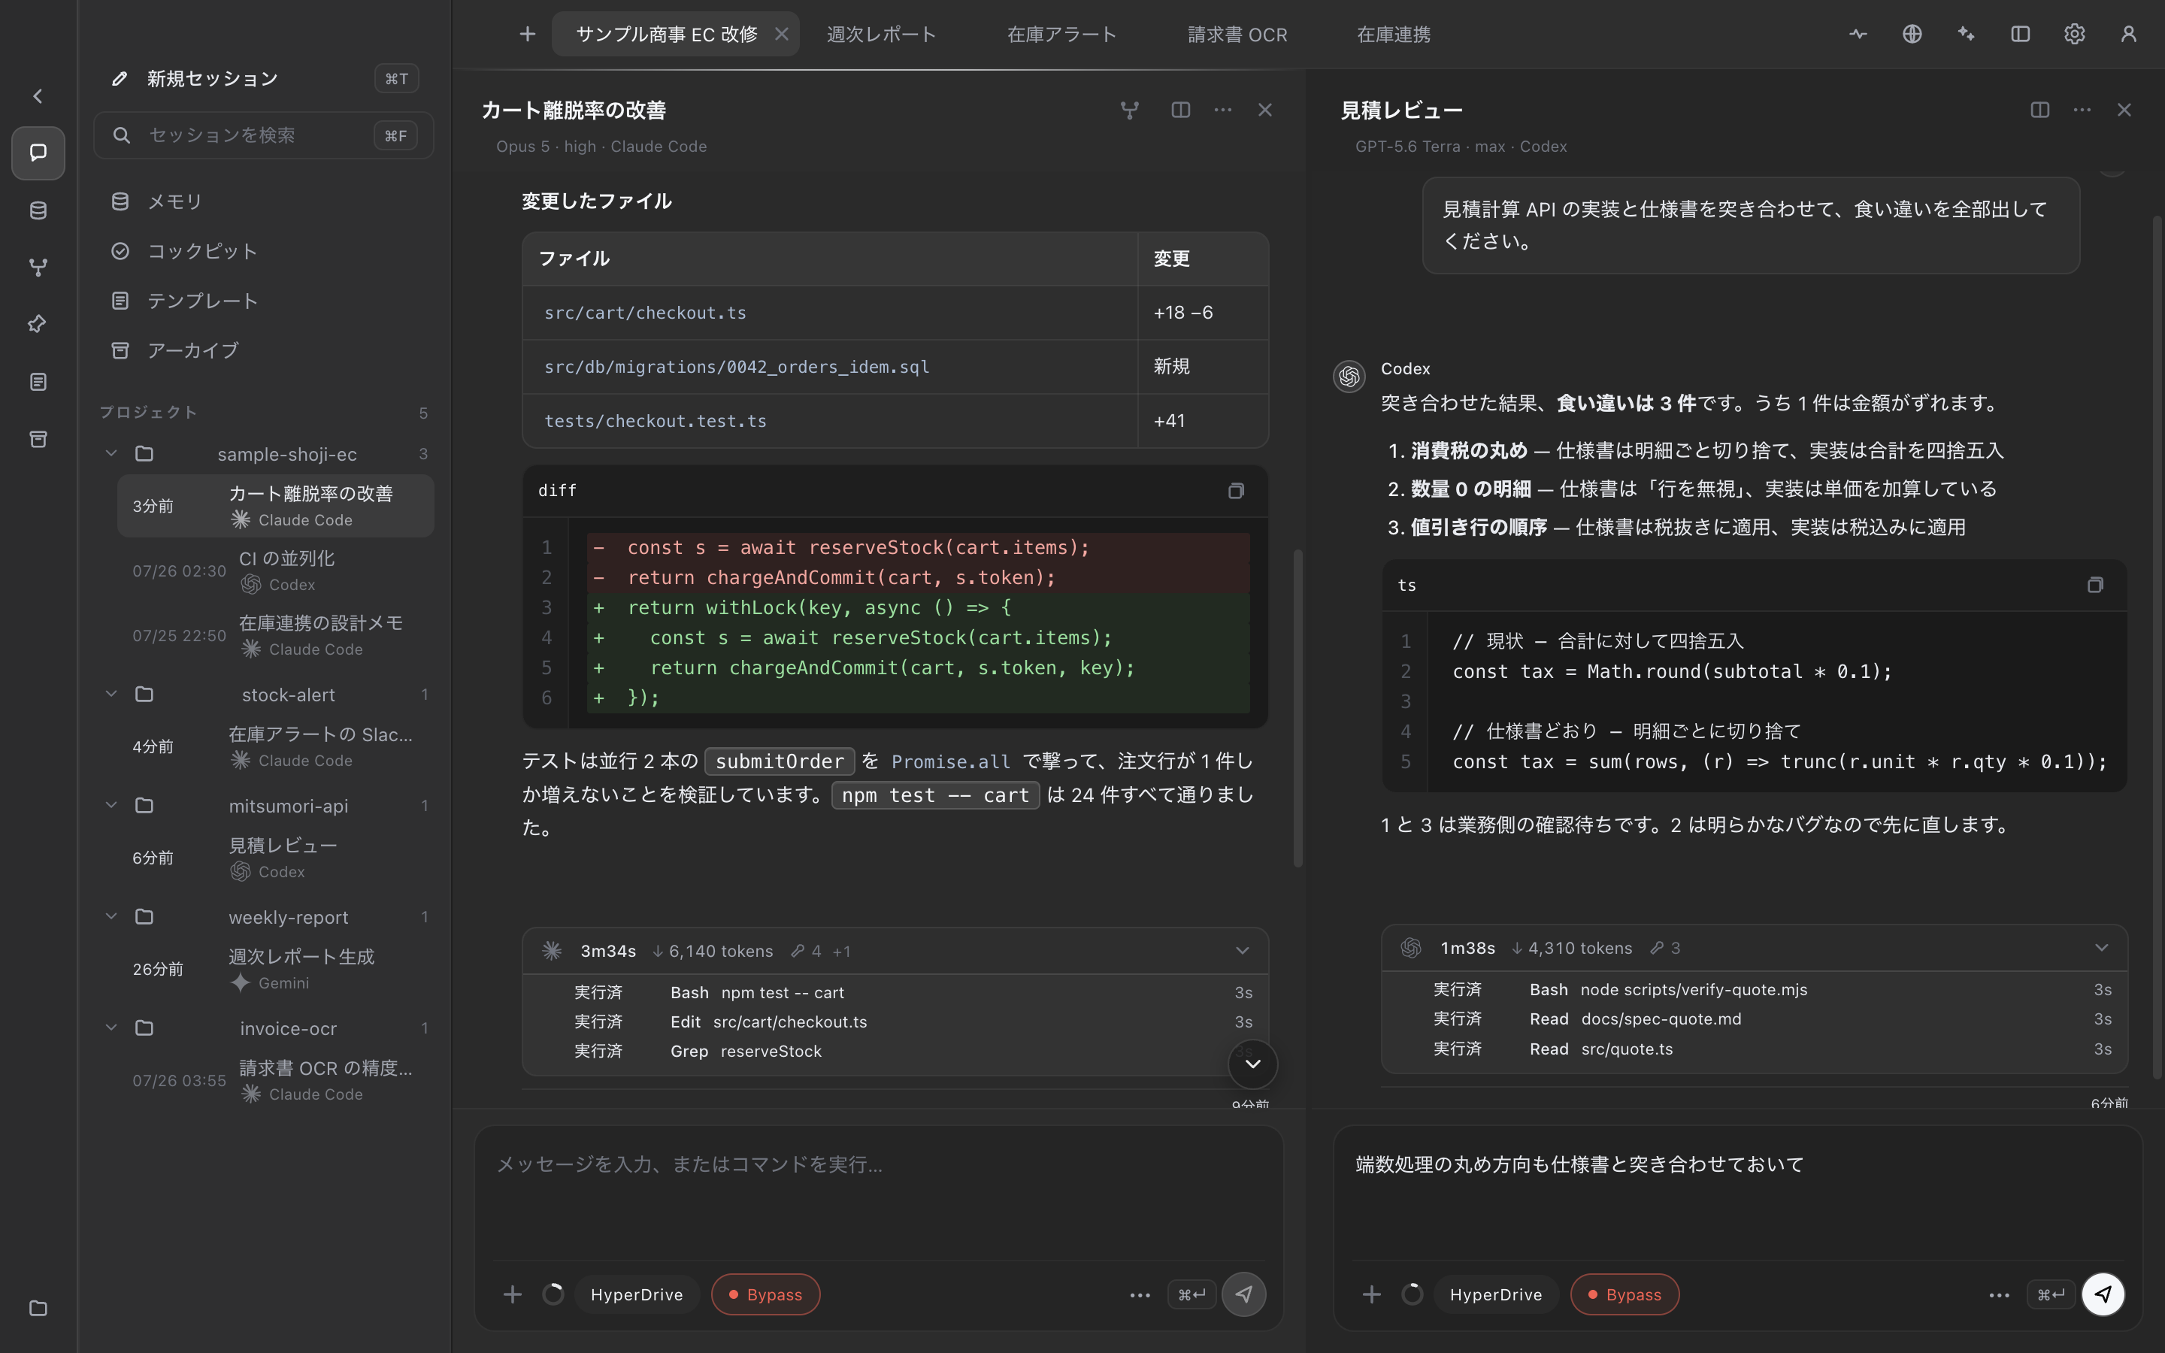Close the サンプル商事 EC 改修 tab
The width and height of the screenshot is (2165, 1353).
(782, 34)
